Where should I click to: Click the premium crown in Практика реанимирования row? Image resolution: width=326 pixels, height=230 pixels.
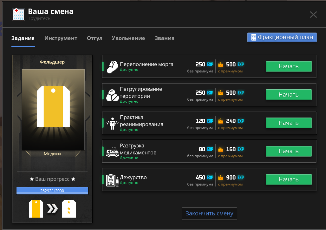[x=221, y=121]
